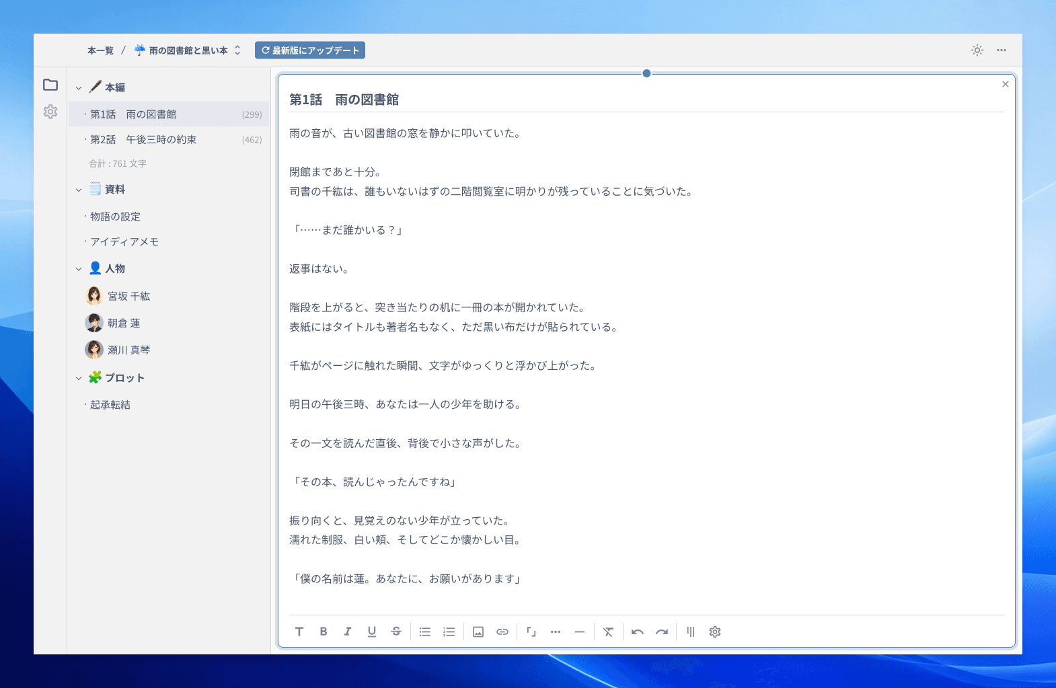Click the (299) character count

pyautogui.click(x=252, y=114)
